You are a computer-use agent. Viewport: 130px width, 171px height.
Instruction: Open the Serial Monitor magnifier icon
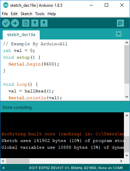pos(120,23)
